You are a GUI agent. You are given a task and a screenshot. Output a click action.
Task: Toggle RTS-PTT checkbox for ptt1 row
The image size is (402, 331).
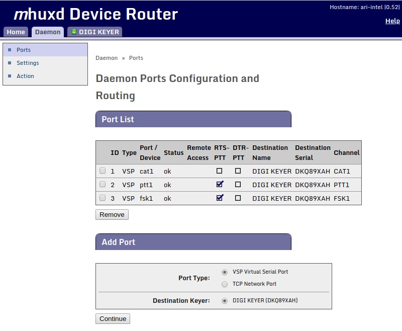pyautogui.click(x=220, y=184)
